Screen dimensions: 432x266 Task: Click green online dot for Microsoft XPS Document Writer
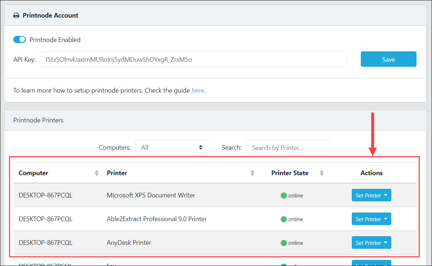(x=283, y=196)
